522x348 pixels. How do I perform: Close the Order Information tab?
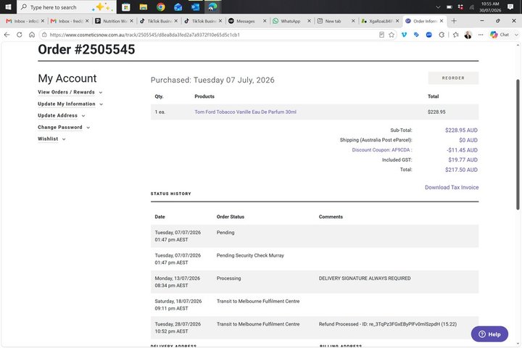tap(442, 21)
